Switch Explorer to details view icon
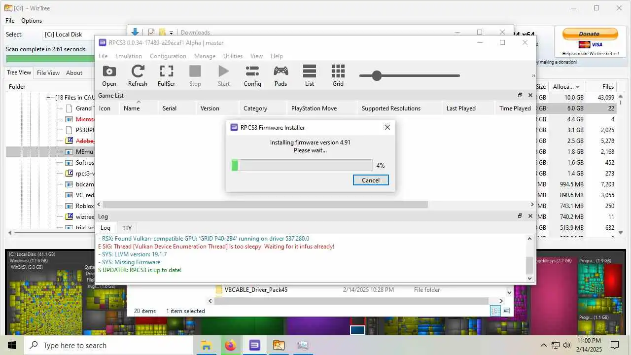The image size is (631, 355). [495, 311]
